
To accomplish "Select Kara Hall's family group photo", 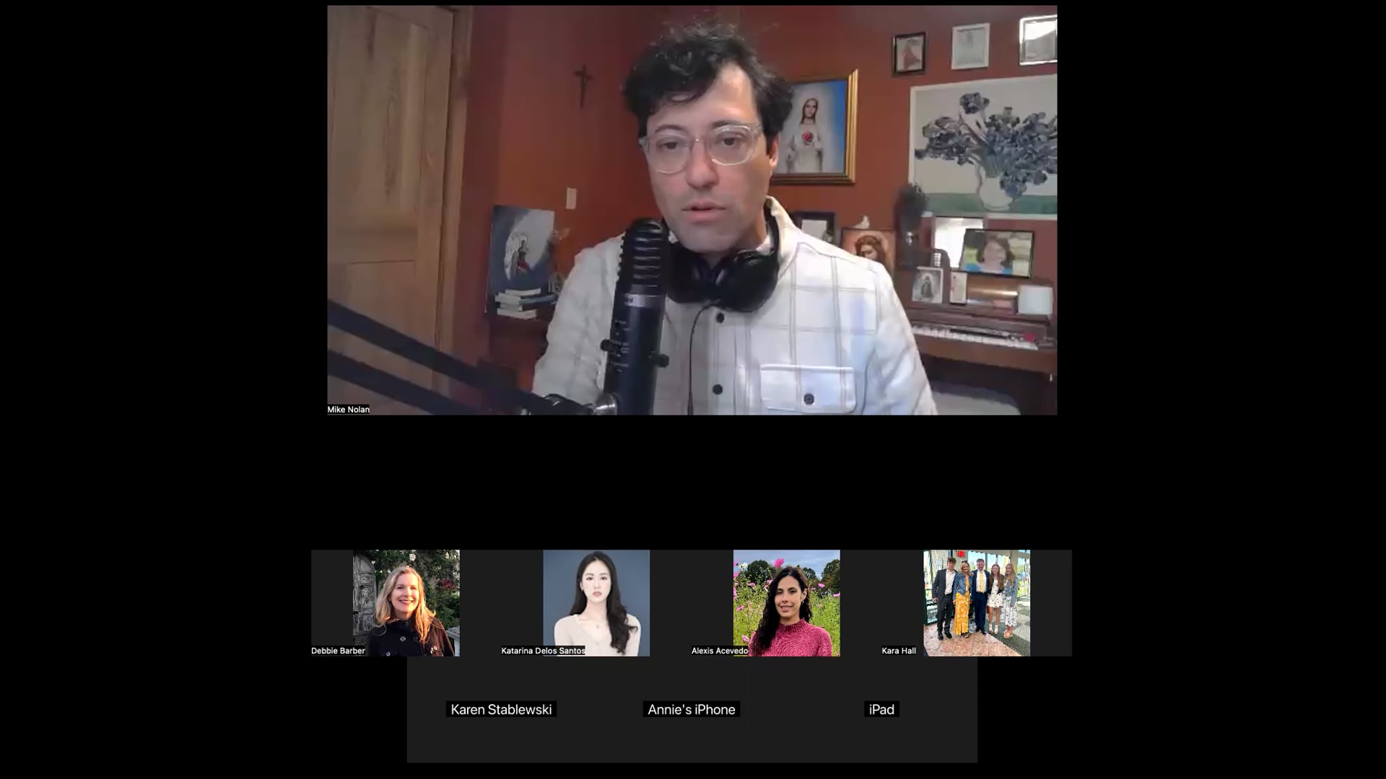I will pos(976,603).
